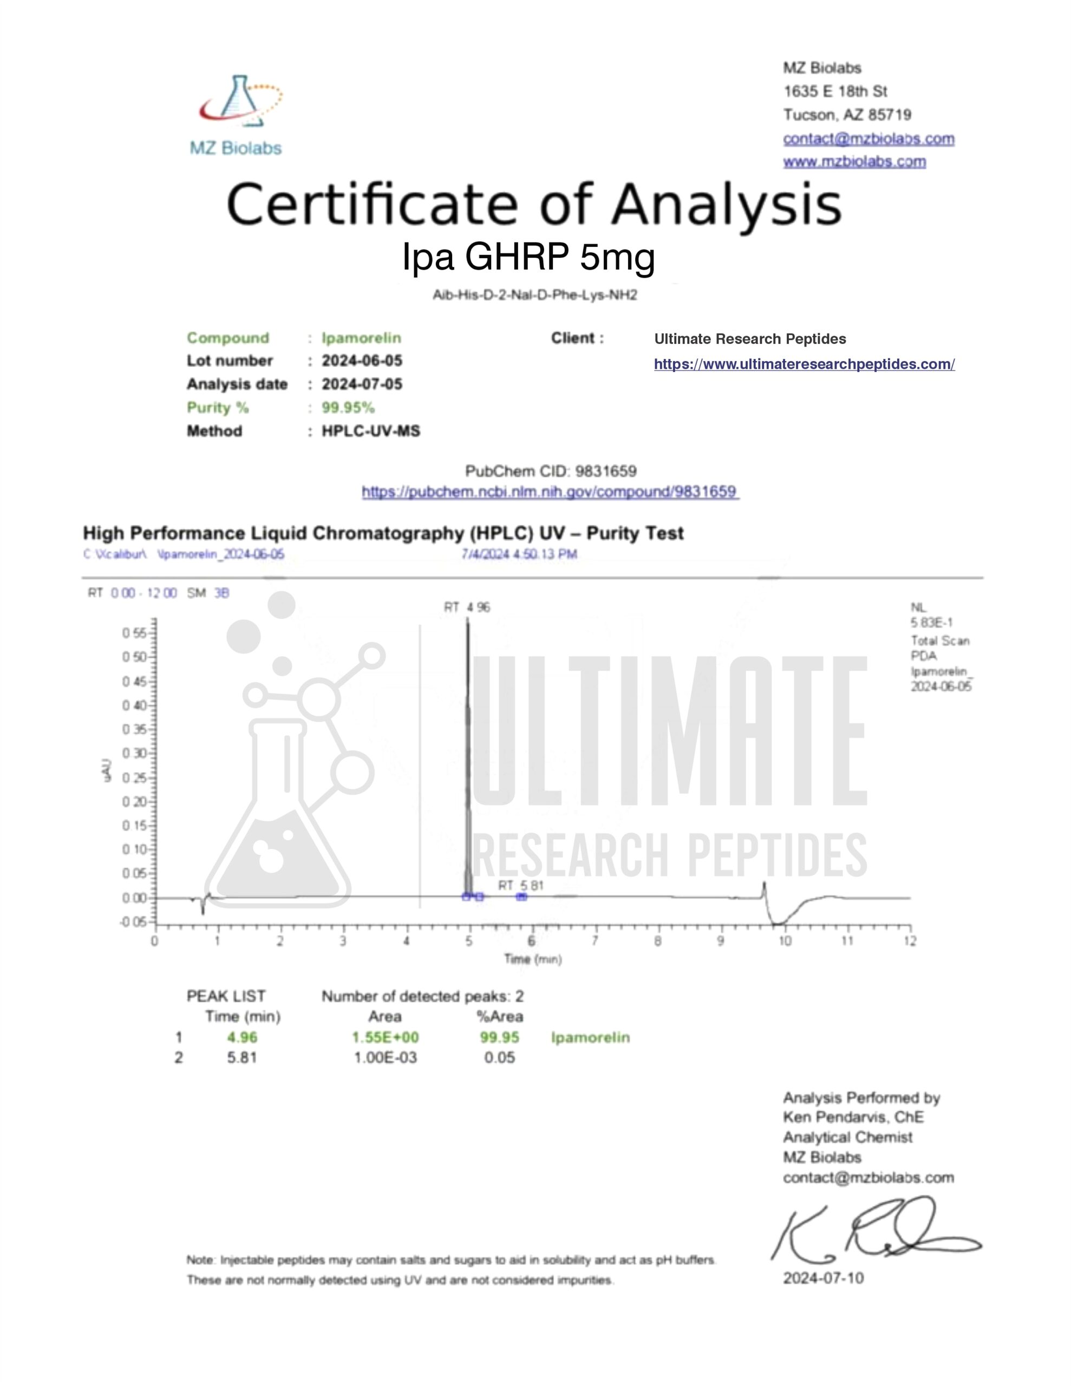Screen dimensions: 1071x1386
Task: Click the blue marker at 5.81 peak
Action: (x=521, y=897)
